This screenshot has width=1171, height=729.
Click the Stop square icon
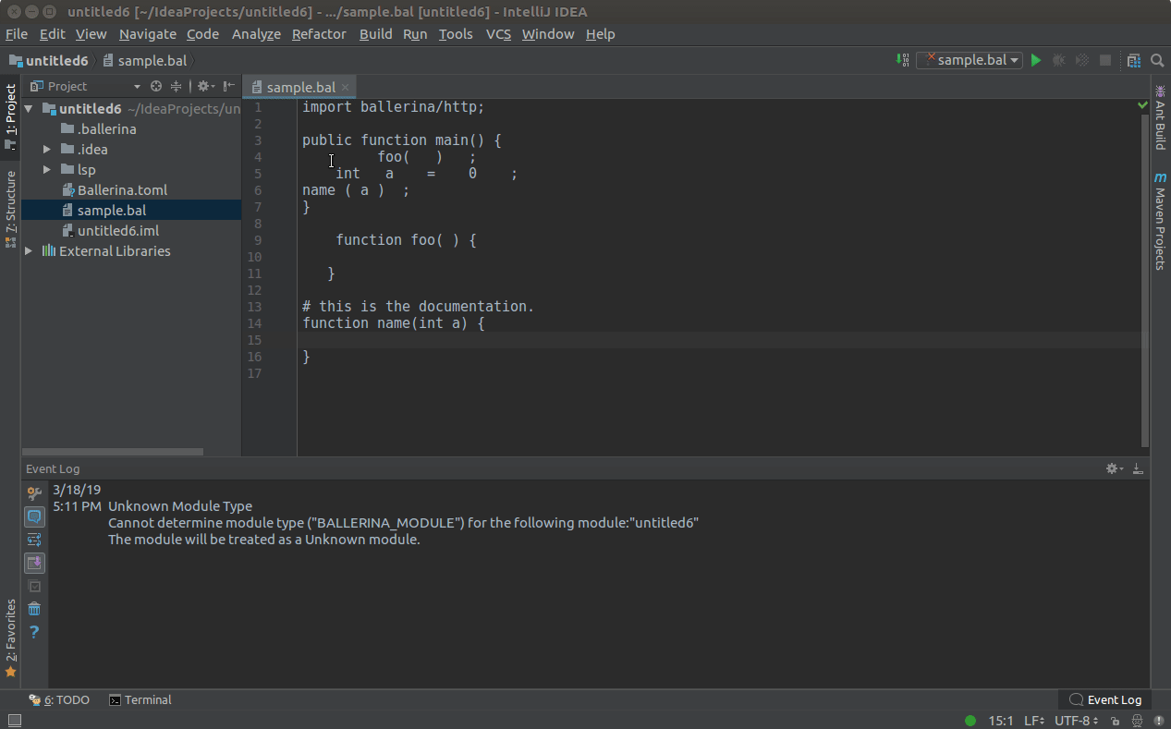1105,60
